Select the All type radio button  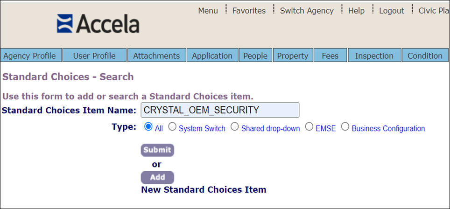point(148,126)
